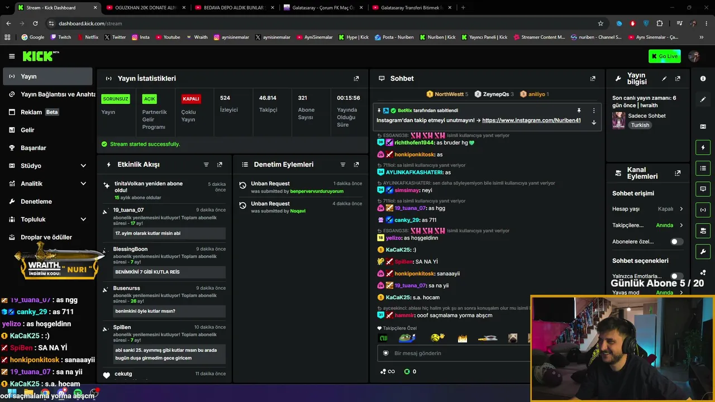Image resolution: width=715 pixels, height=402 pixels.
Task: Go to the Reklam Beta section
Action: [47, 112]
